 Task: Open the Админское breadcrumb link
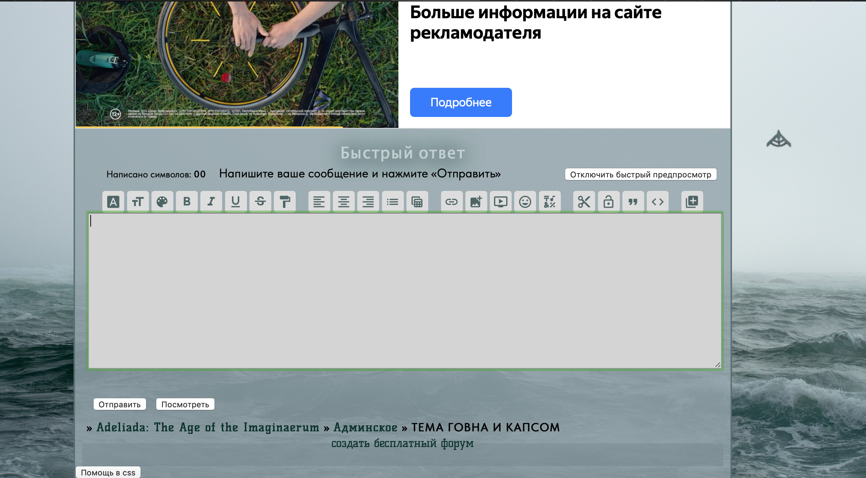pos(365,427)
